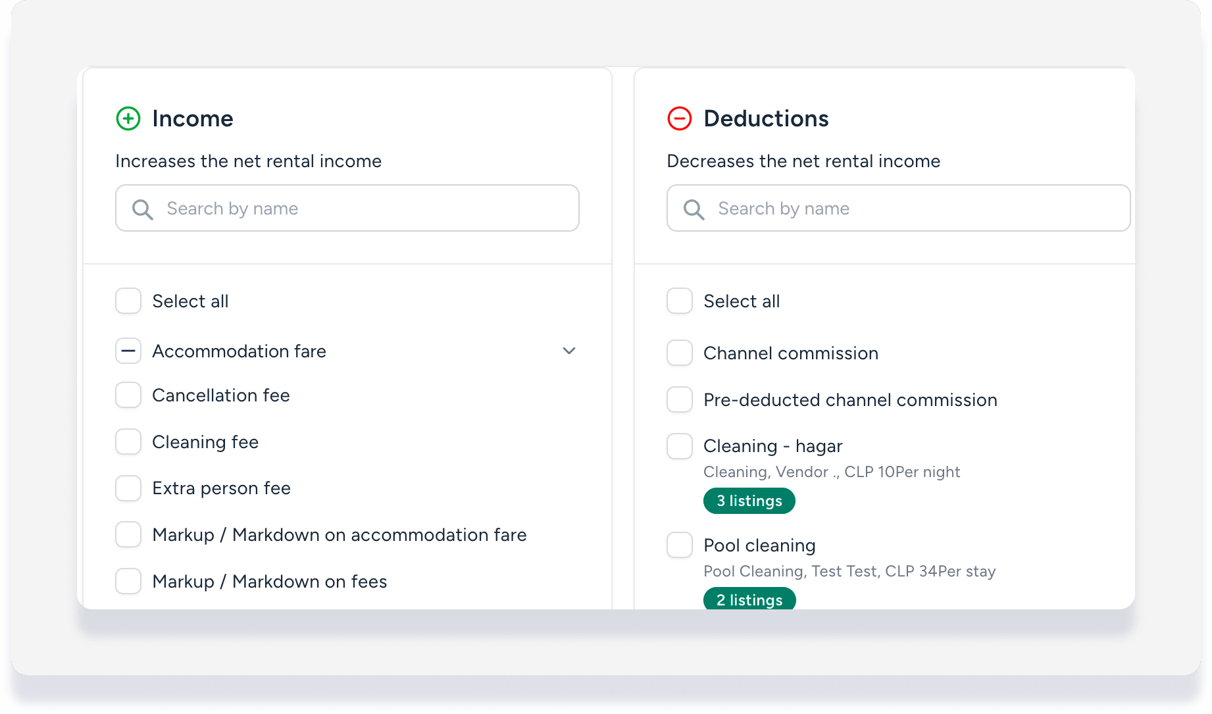
Task: Click 'Increases the net rental income' text
Action: (x=249, y=161)
